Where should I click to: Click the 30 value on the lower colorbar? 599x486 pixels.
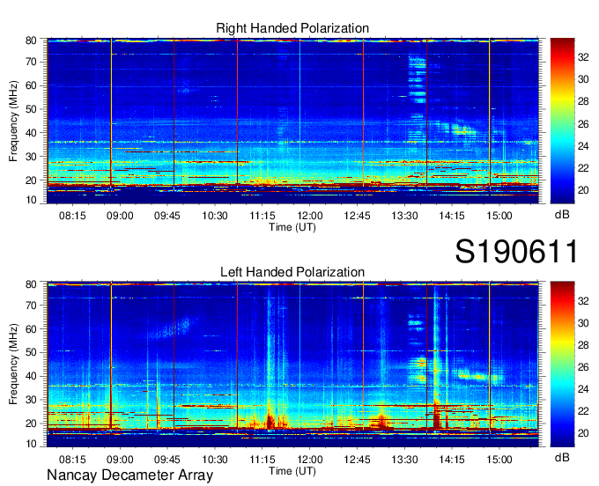point(583,323)
